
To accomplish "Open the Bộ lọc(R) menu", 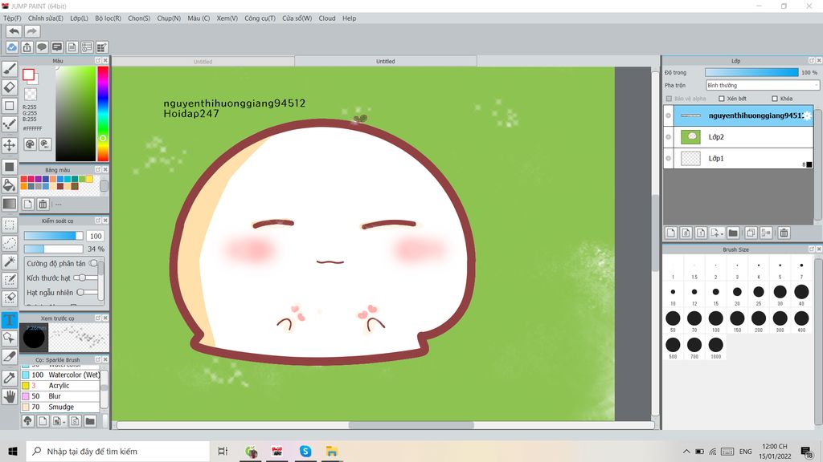I will 109,18.
